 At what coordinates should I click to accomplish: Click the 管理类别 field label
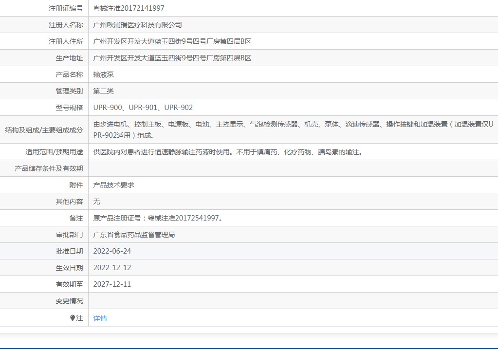click(69, 91)
